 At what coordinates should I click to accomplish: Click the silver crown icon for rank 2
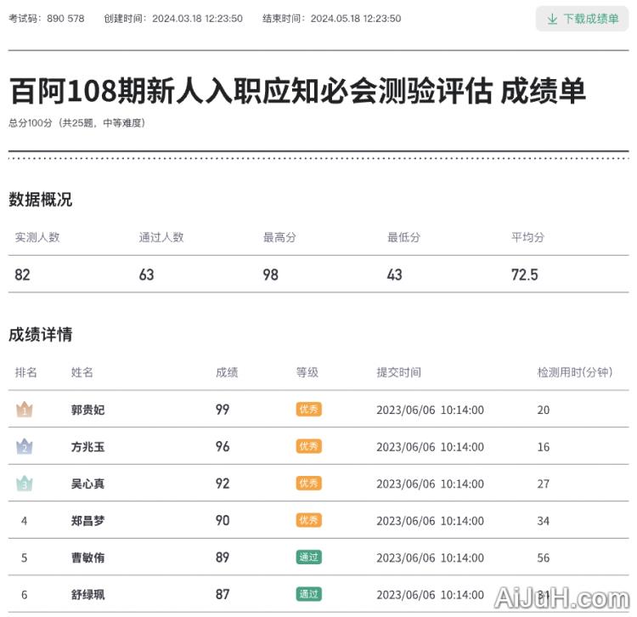pos(25,446)
